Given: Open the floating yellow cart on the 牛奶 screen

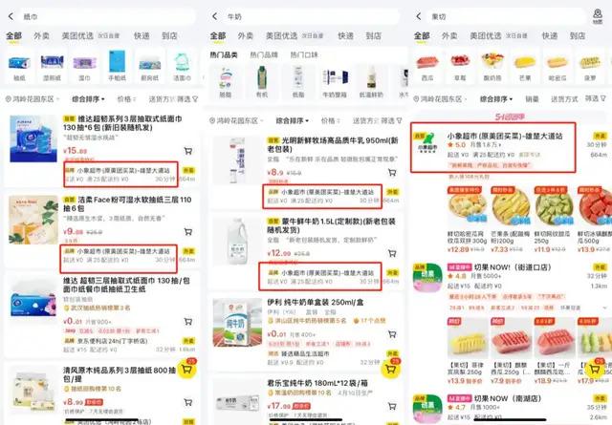Looking at the screenshot, I should coord(391,369).
